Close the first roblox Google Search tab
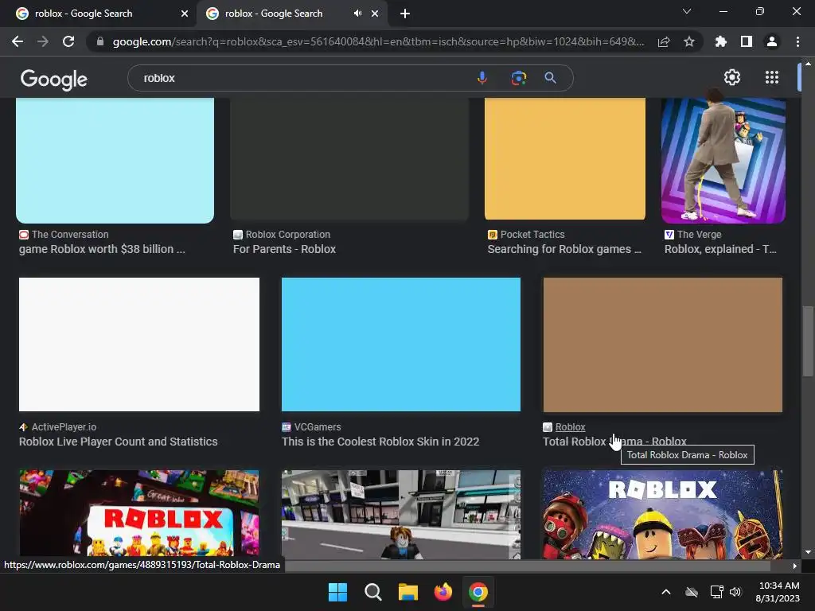 185,14
